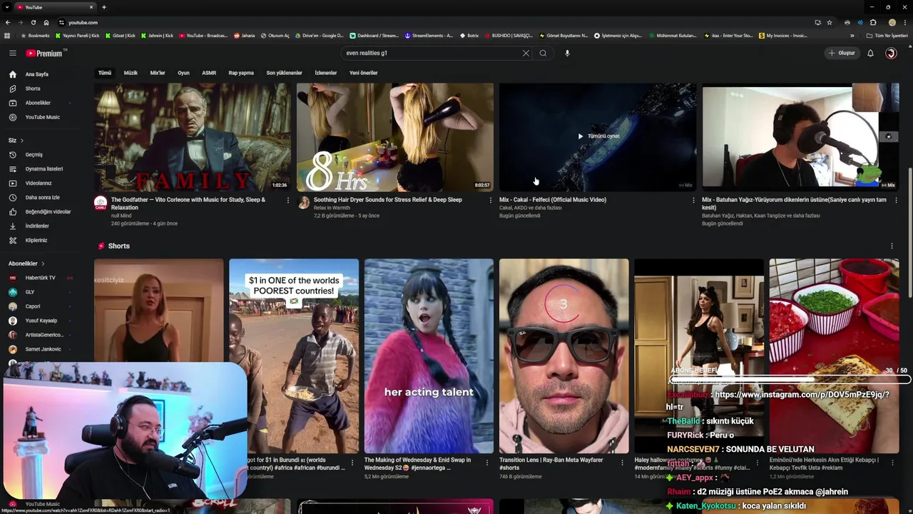Open Mix - Cakal - Felfeci title
Image resolution: width=913 pixels, height=514 pixels.
pyautogui.click(x=553, y=200)
